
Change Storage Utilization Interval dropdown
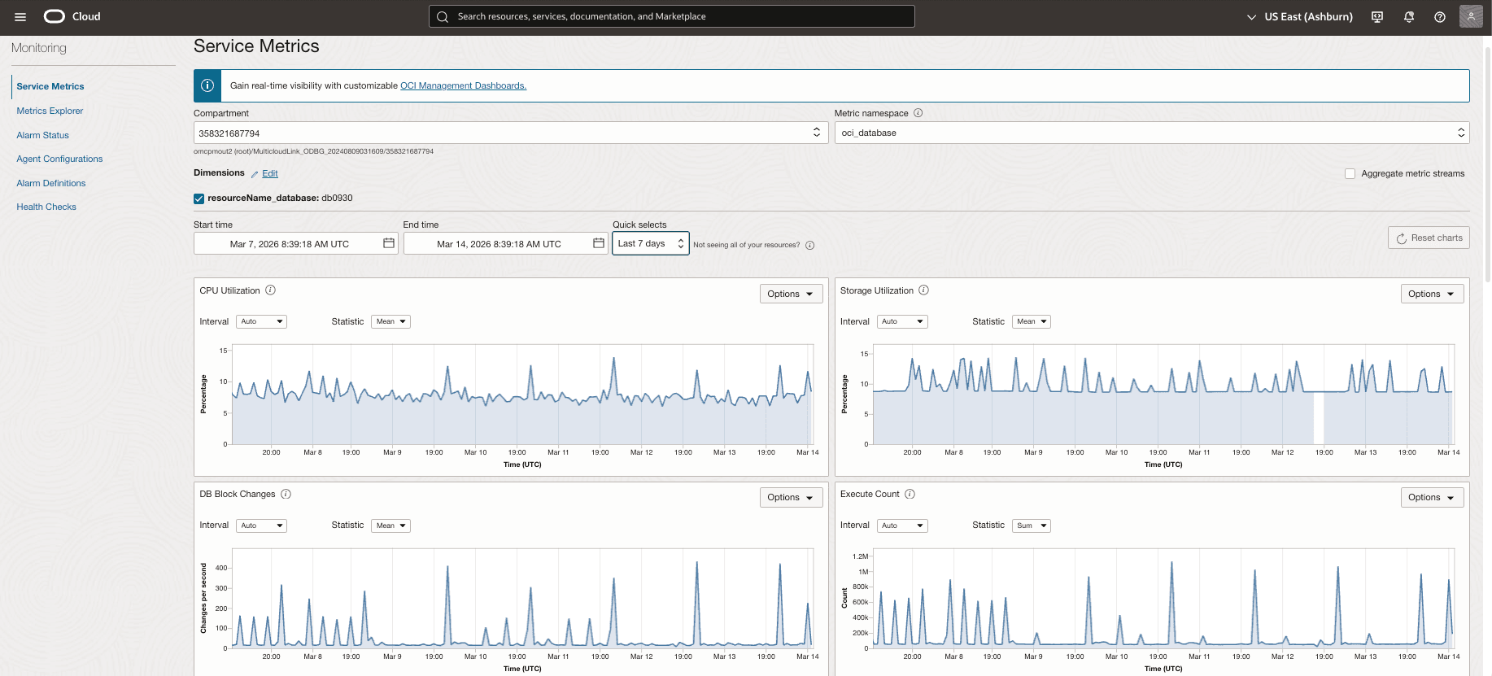coord(903,321)
